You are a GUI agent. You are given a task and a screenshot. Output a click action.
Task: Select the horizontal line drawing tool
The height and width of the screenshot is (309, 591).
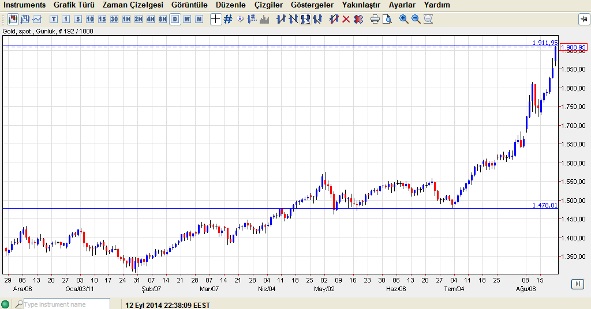(305, 19)
